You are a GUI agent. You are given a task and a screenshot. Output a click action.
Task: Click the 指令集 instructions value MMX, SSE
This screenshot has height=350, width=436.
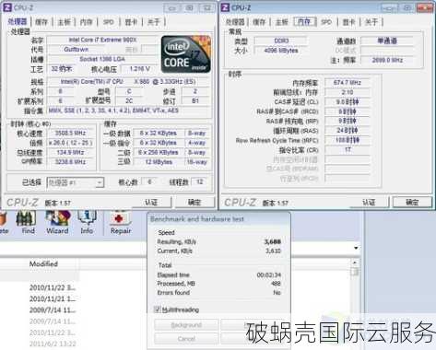click(x=128, y=111)
